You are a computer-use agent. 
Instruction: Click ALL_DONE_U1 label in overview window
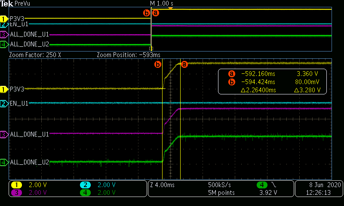tap(29, 35)
